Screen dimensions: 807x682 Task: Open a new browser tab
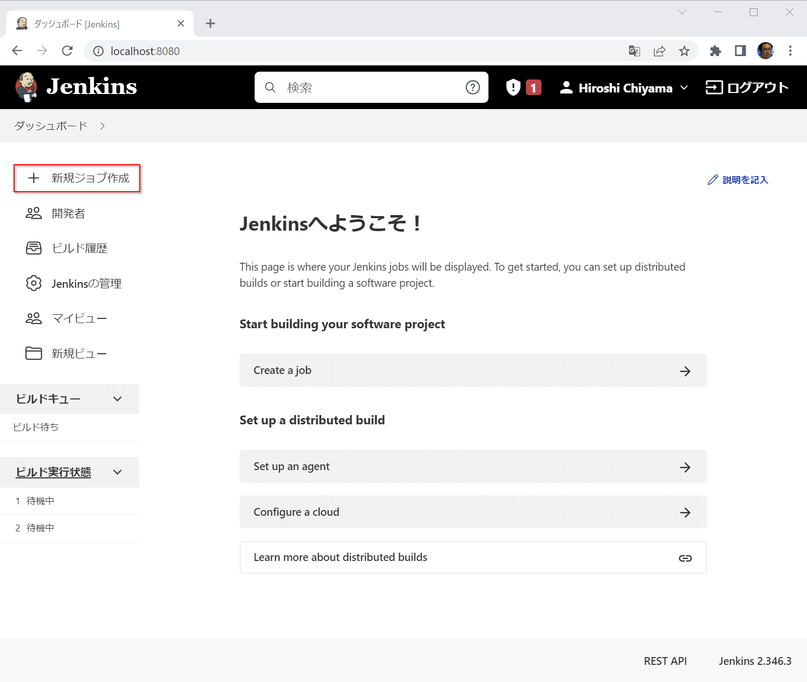point(210,23)
